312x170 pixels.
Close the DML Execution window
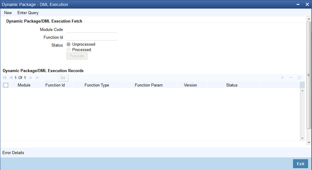(307, 5)
